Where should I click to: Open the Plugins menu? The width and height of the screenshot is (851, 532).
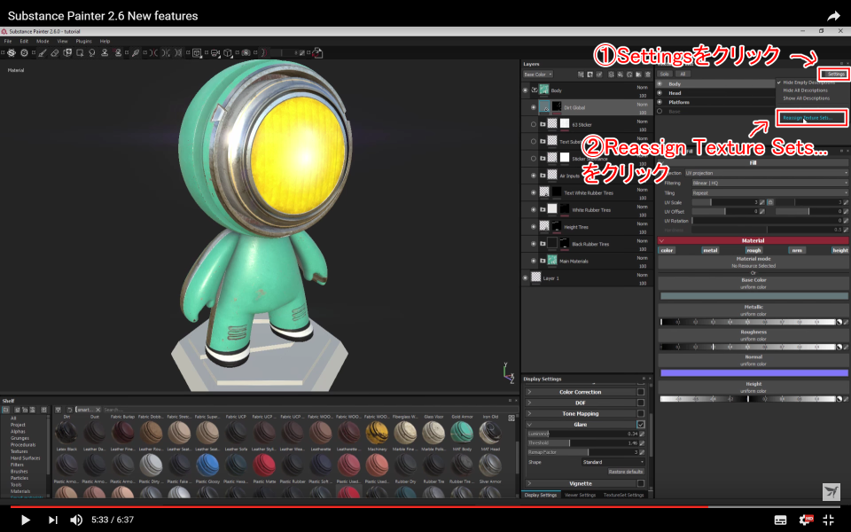pyautogui.click(x=83, y=42)
